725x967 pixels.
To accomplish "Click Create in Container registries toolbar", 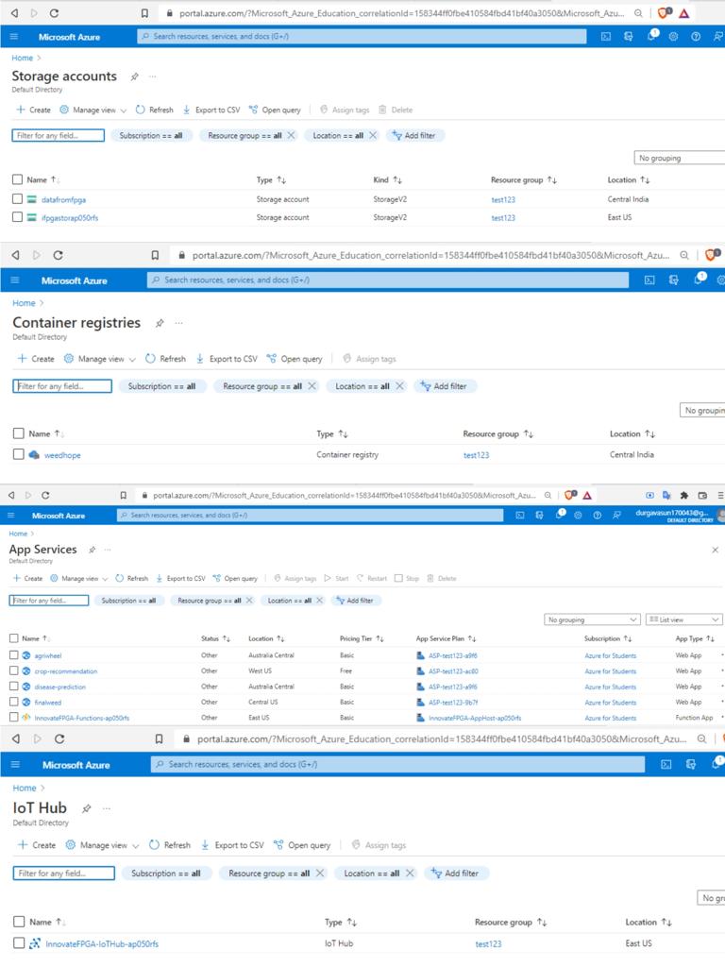I will pos(36,359).
